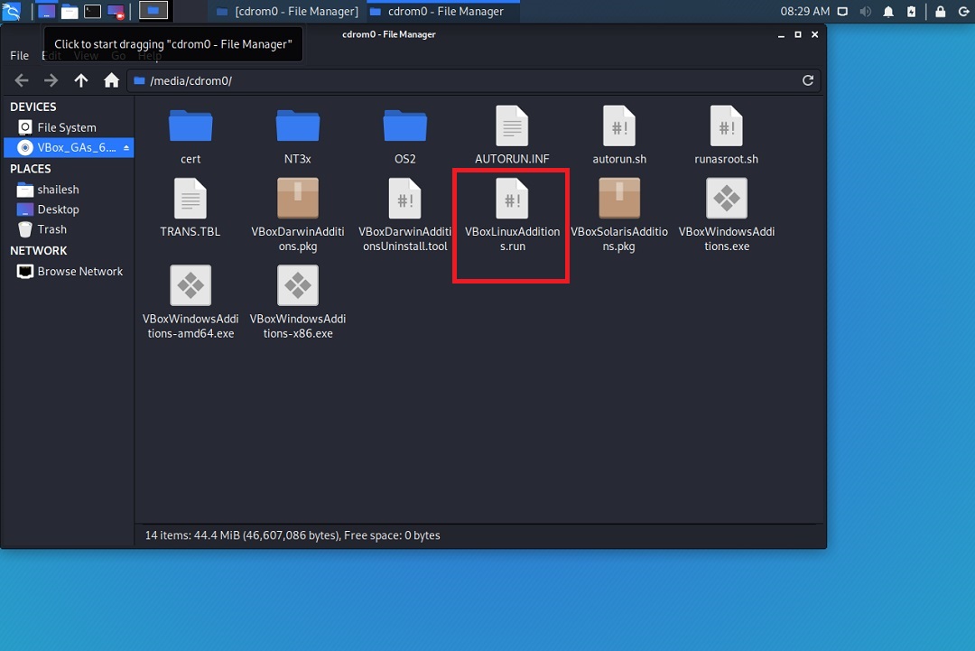975x651 pixels.
Task: Launch terminal from the top panel
Action: click(93, 11)
